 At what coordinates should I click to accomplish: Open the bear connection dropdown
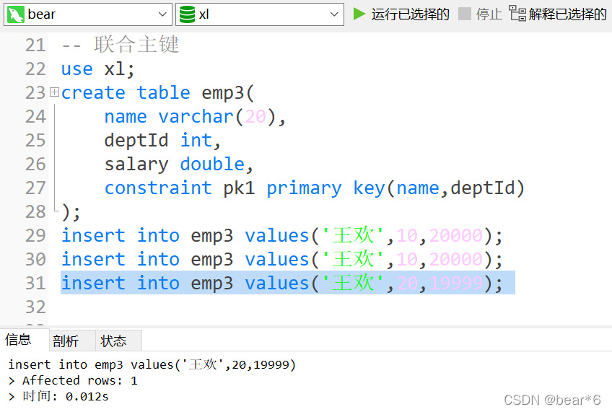pyautogui.click(x=88, y=14)
